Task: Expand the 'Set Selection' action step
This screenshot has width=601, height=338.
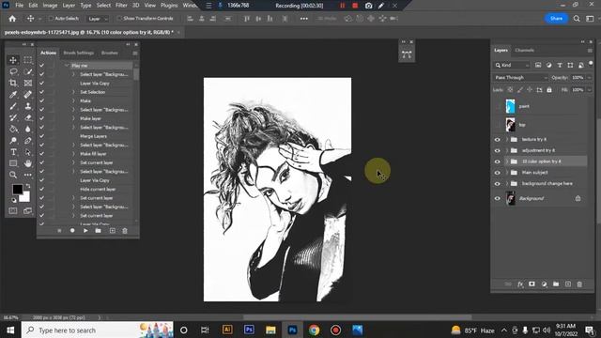Action: [73, 92]
